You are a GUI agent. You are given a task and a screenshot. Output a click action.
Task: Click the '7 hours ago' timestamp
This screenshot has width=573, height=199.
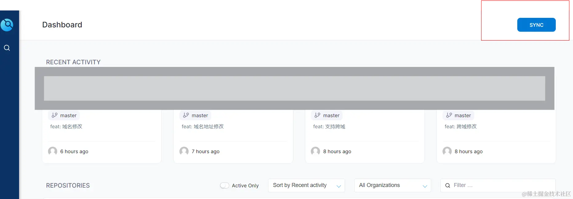coord(206,151)
